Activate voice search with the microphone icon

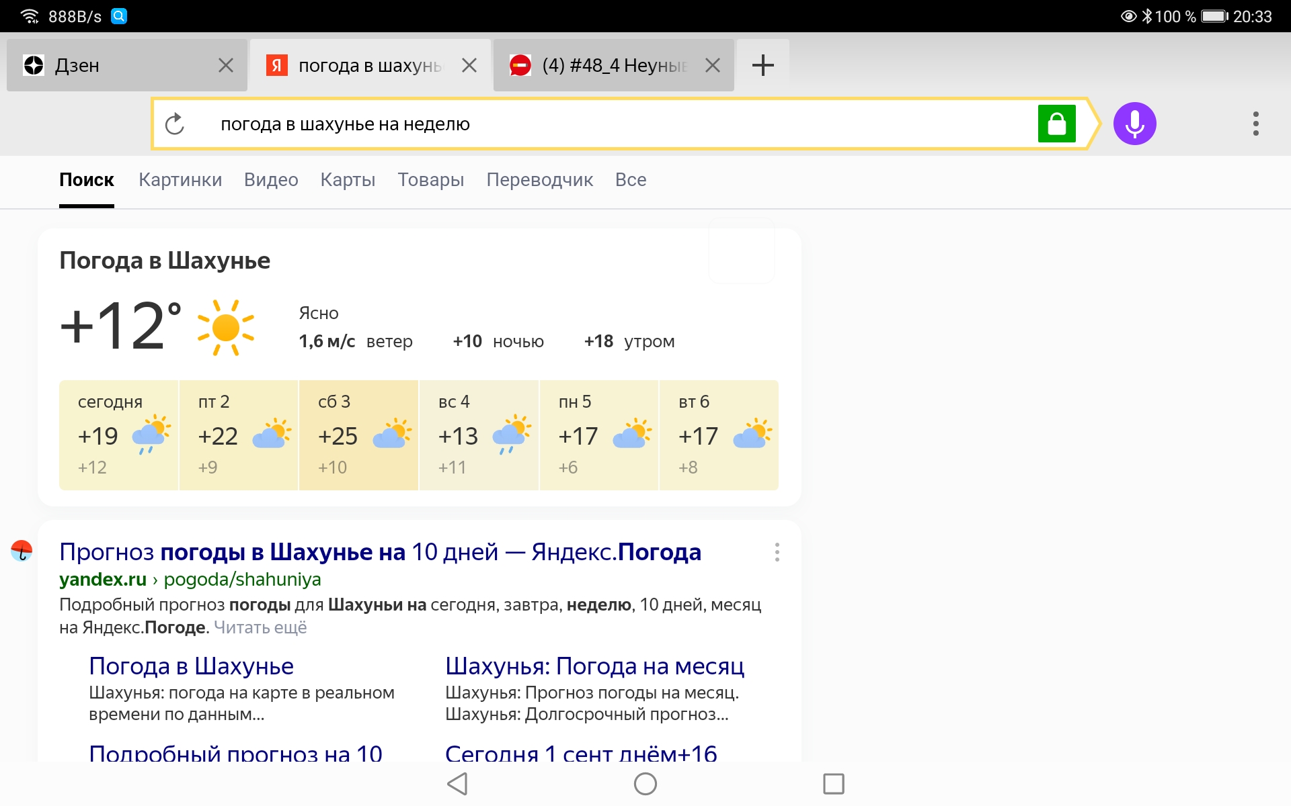tap(1134, 124)
